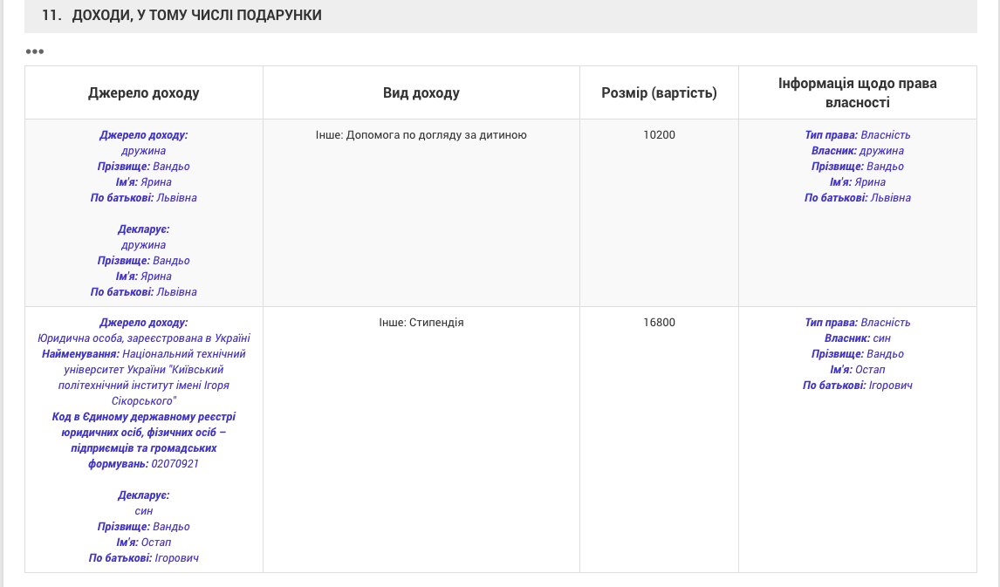Click the "Інше: Стипендія" income type
Screen dimensions: 1000x587
tap(421, 323)
